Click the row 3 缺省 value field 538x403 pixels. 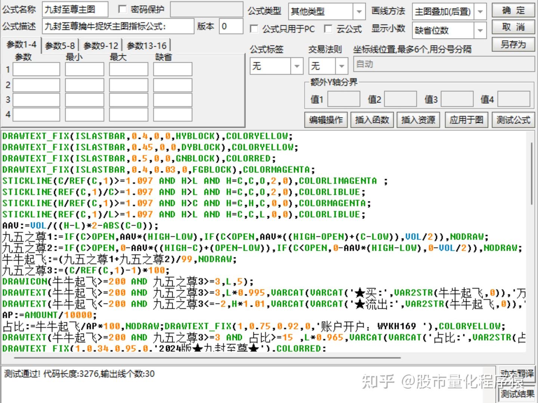coord(173,100)
